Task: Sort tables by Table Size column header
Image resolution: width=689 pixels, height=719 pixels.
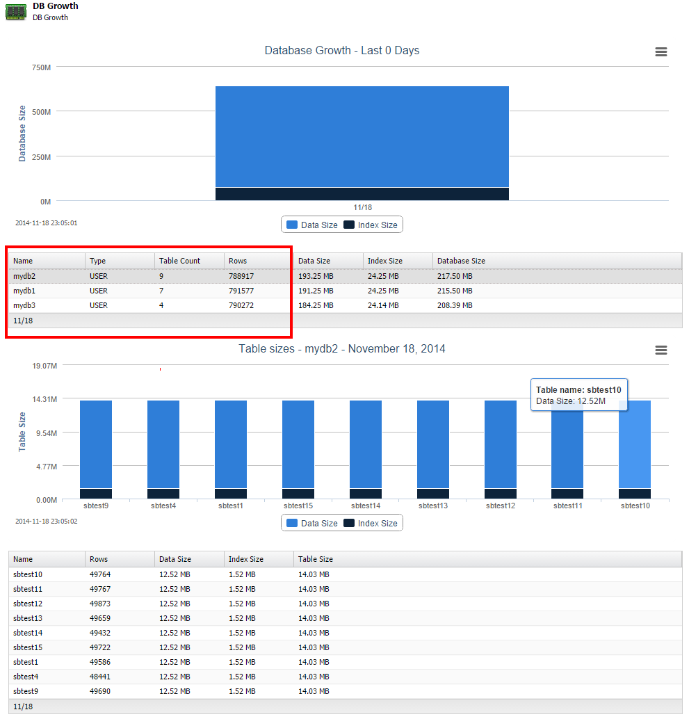Action: tap(316, 559)
